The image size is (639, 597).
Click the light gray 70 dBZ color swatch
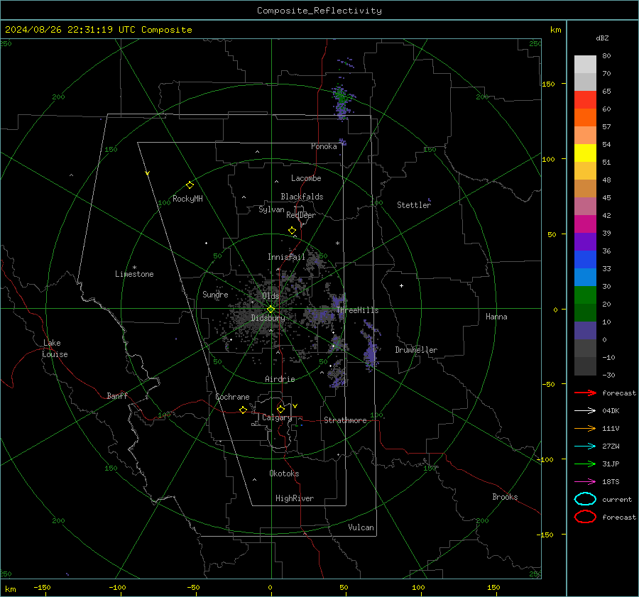[x=585, y=65]
